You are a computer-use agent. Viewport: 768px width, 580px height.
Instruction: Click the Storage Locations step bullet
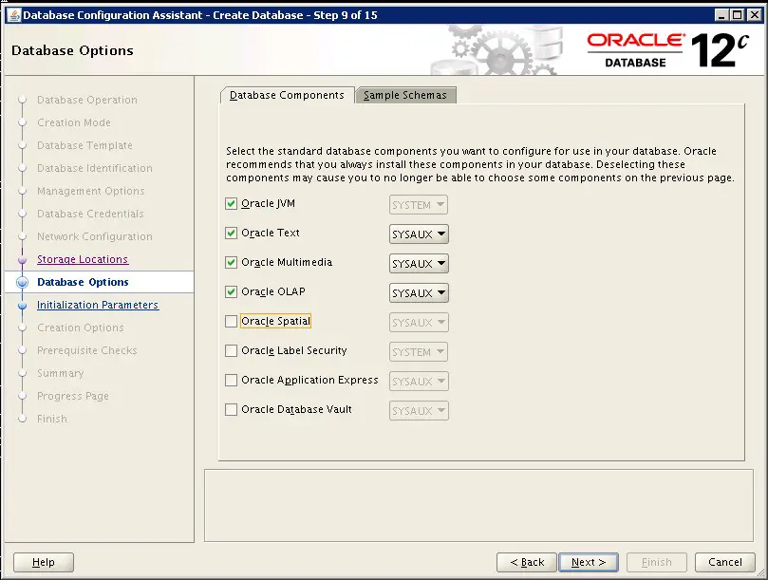(x=22, y=260)
